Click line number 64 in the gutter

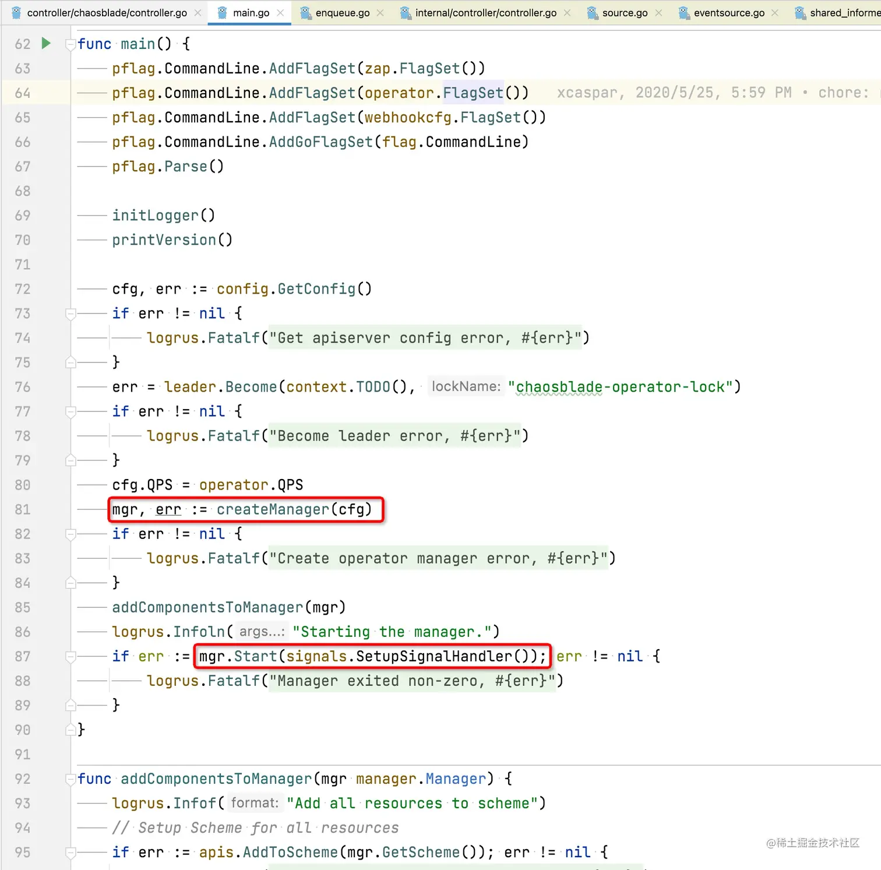(x=23, y=93)
